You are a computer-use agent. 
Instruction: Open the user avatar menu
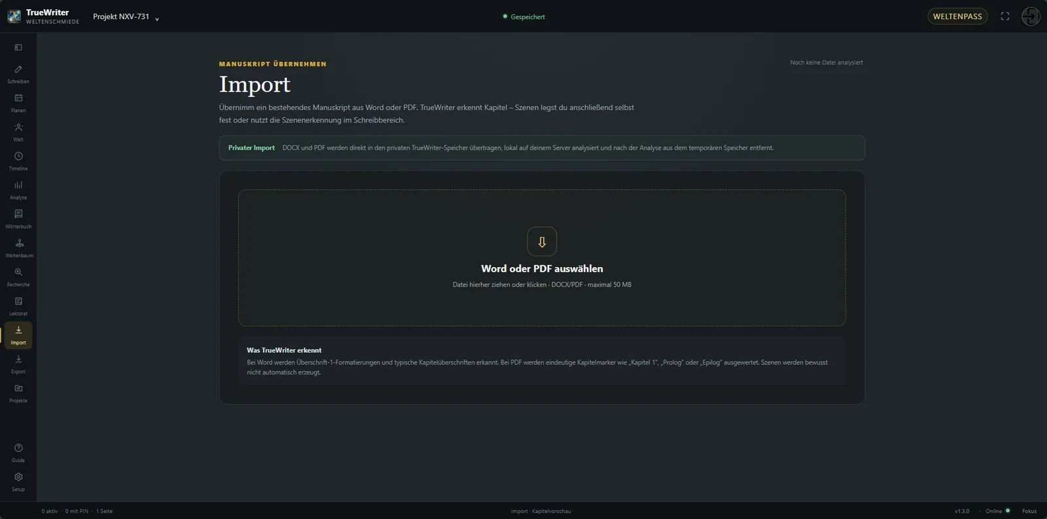(x=1031, y=16)
